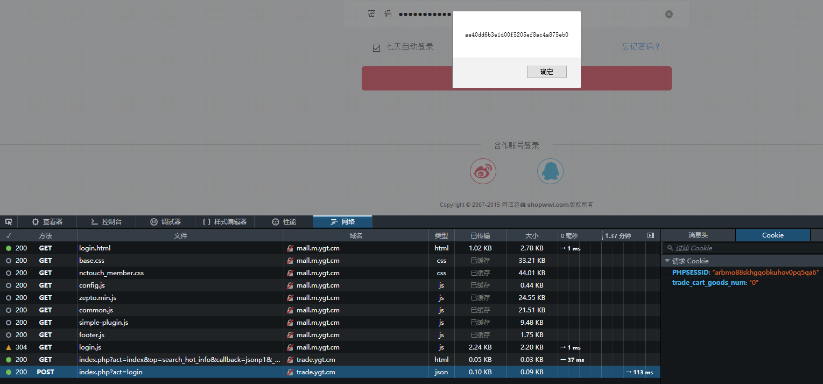This screenshot has height=384, width=823.
Task: Select the nctouch_member.css request row
Action: (330, 273)
